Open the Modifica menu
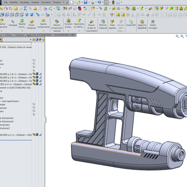 14,2
